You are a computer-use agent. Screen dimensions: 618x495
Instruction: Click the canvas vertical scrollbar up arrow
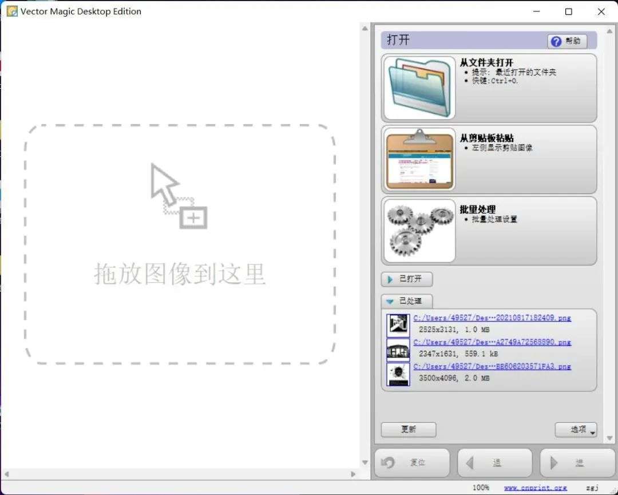(x=365, y=29)
